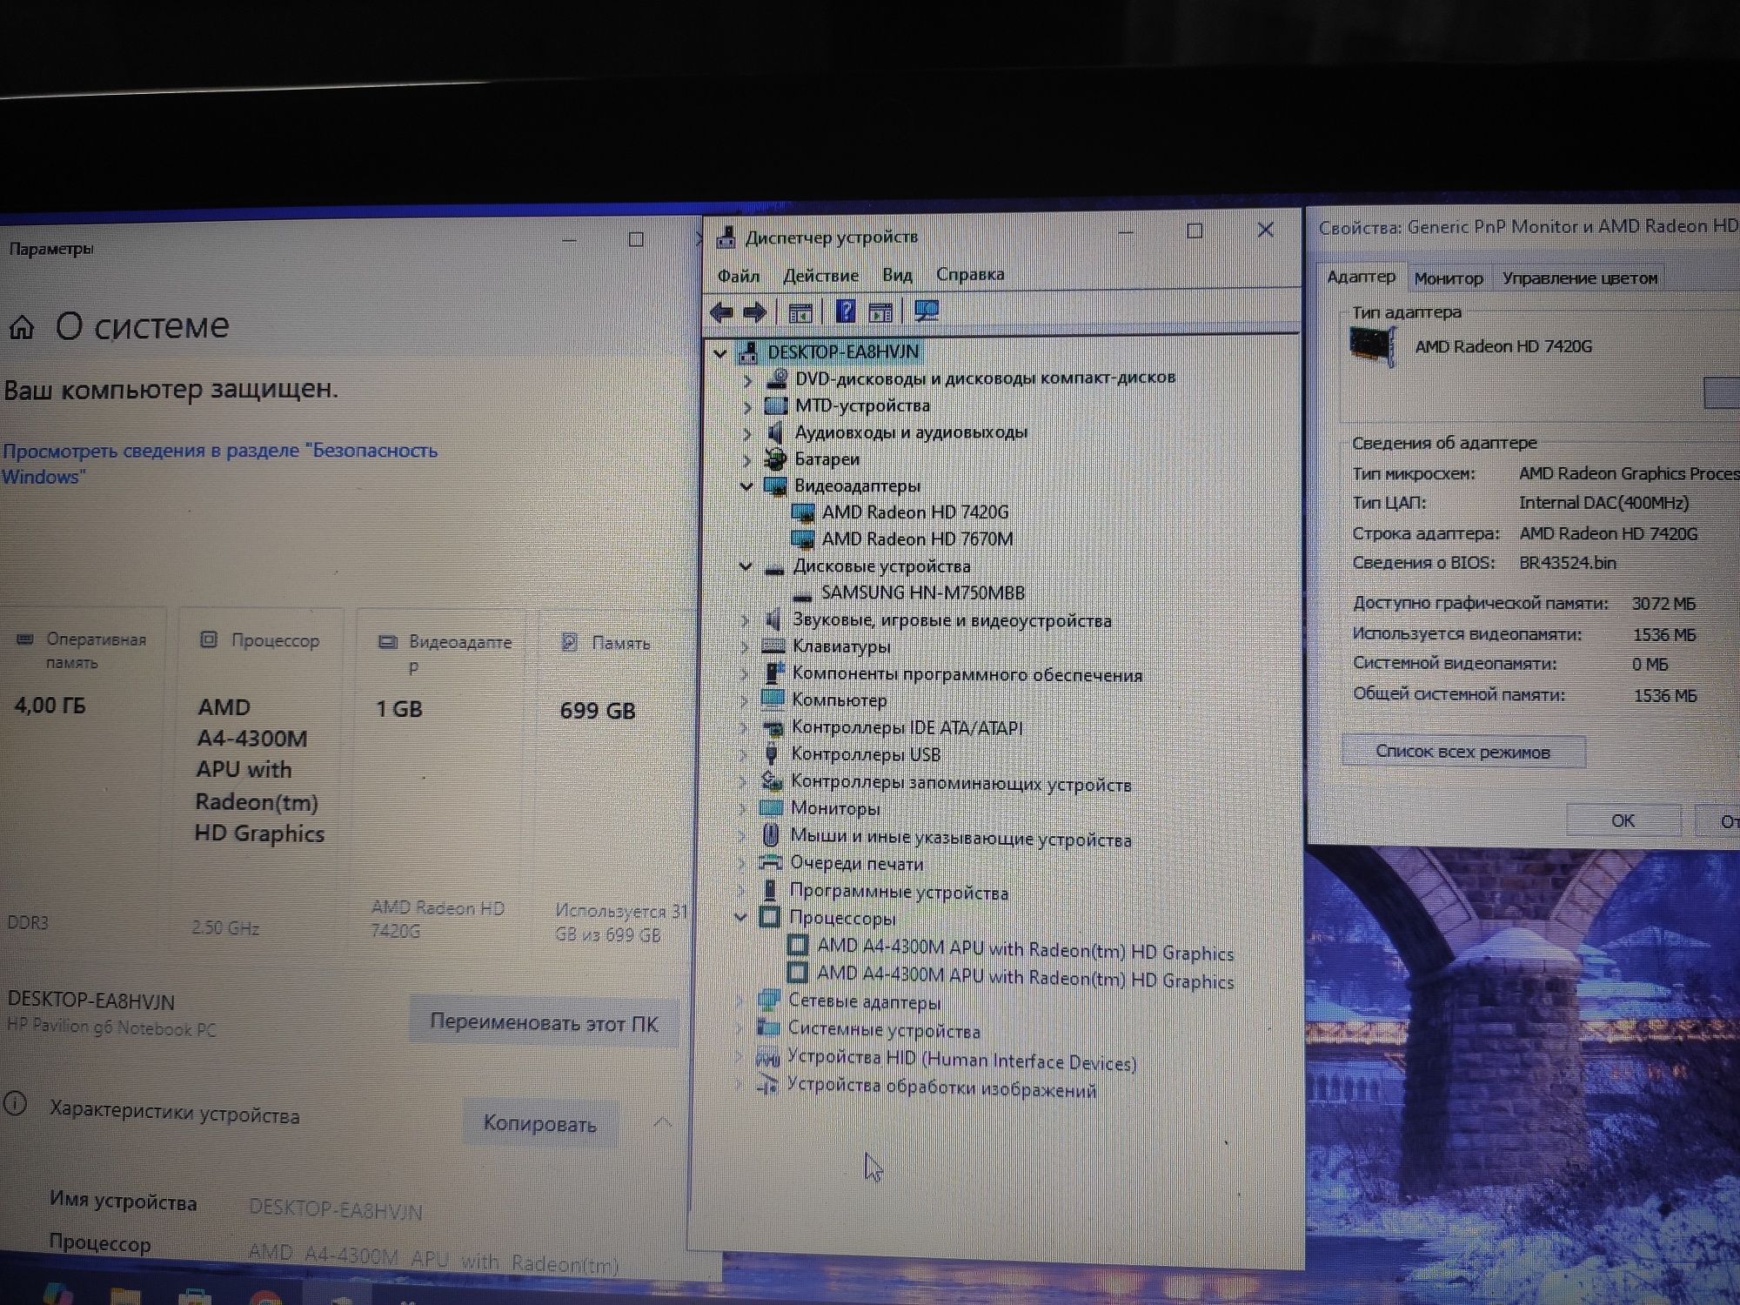Open the Файл menu
Viewport: 1740px width, 1305px height.
(738, 276)
